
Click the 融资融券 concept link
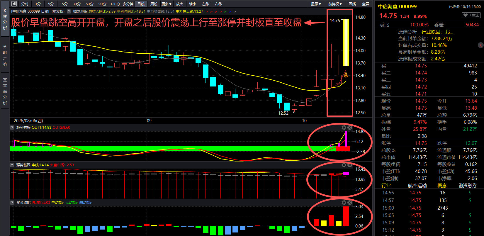(468, 186)
